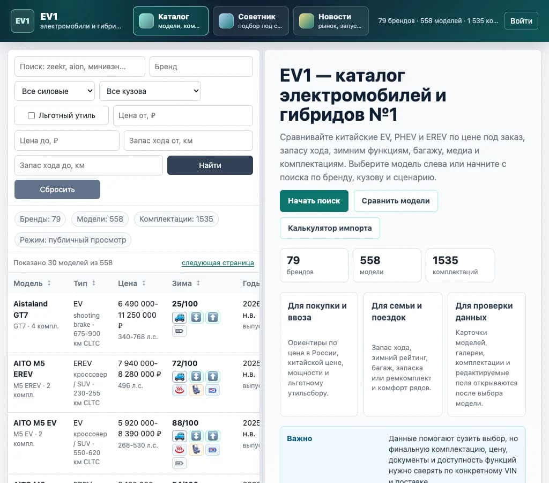Focus the Запас хода от range field
The width and height of the screenshot is (549, 483).
[188, 141]
